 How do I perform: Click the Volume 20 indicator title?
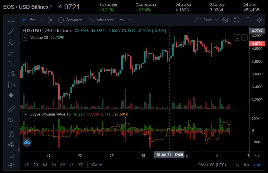point(39,38)
